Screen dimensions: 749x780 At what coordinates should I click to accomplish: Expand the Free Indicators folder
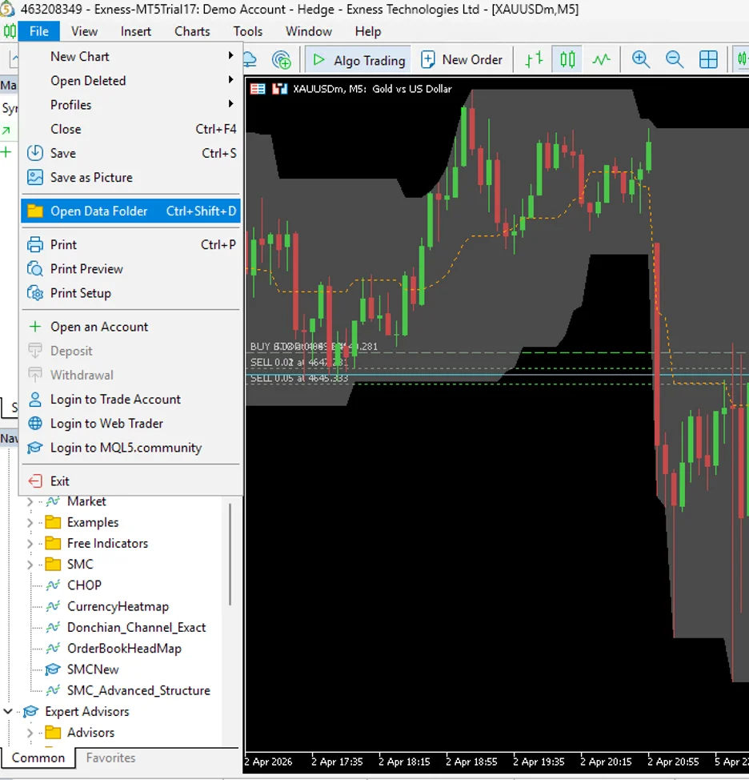click(x=30, y=544)
